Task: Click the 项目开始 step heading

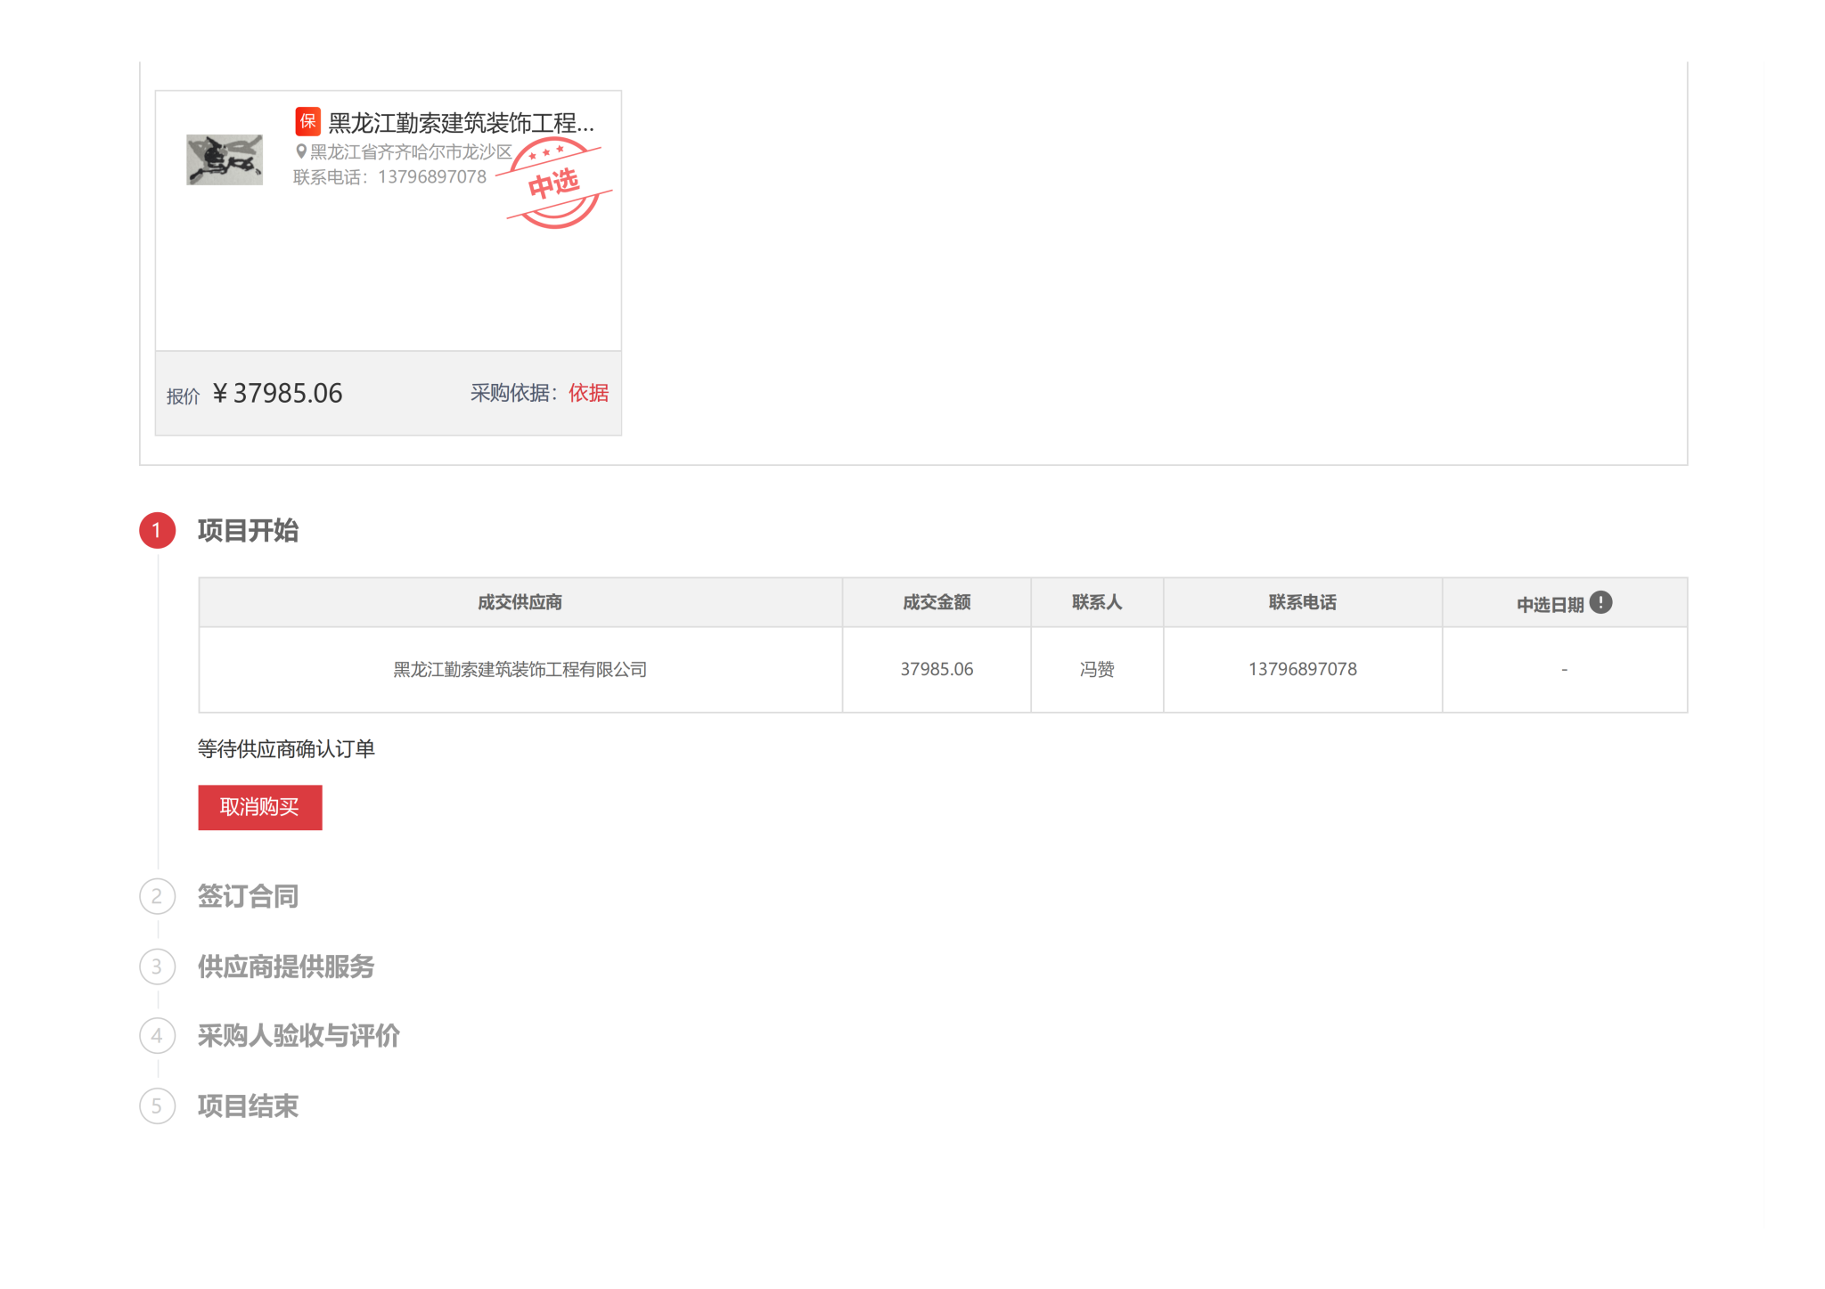Action: (248, 531)
